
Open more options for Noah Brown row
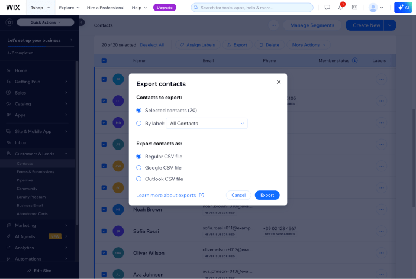point(382,209)
